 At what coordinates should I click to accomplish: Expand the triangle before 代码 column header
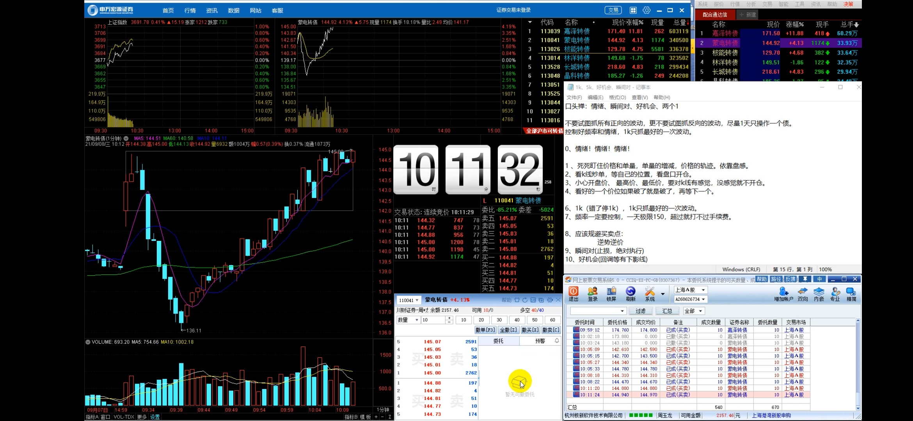tap(530, 22)
